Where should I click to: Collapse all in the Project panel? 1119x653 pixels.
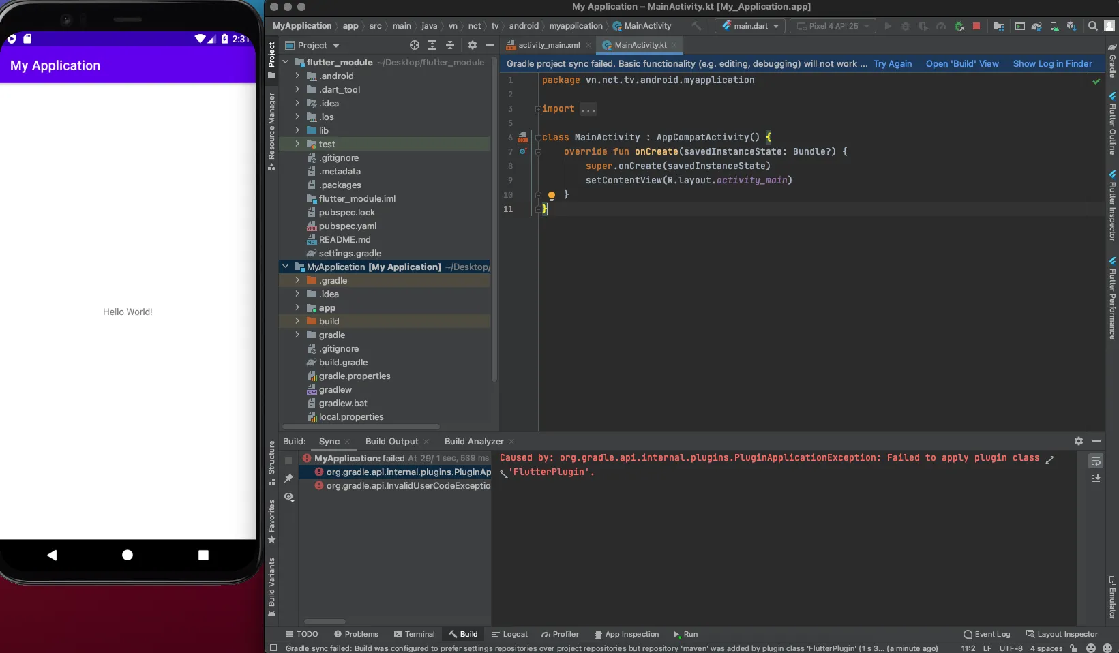(449, 45)
